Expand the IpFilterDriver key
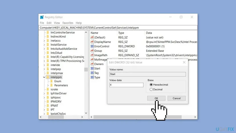The height and width of the screenshot is (133, 236). (44, 94)
